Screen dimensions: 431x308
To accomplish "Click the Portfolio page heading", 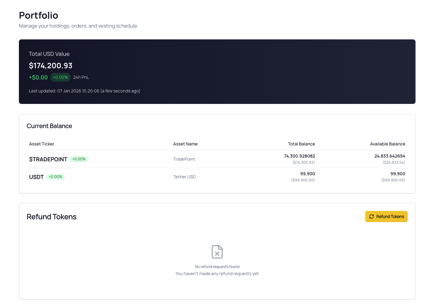I will [38, 15].
